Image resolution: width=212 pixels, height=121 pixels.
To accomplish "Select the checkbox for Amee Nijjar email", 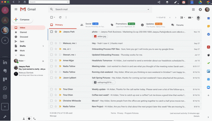I will tap(51, 60).
